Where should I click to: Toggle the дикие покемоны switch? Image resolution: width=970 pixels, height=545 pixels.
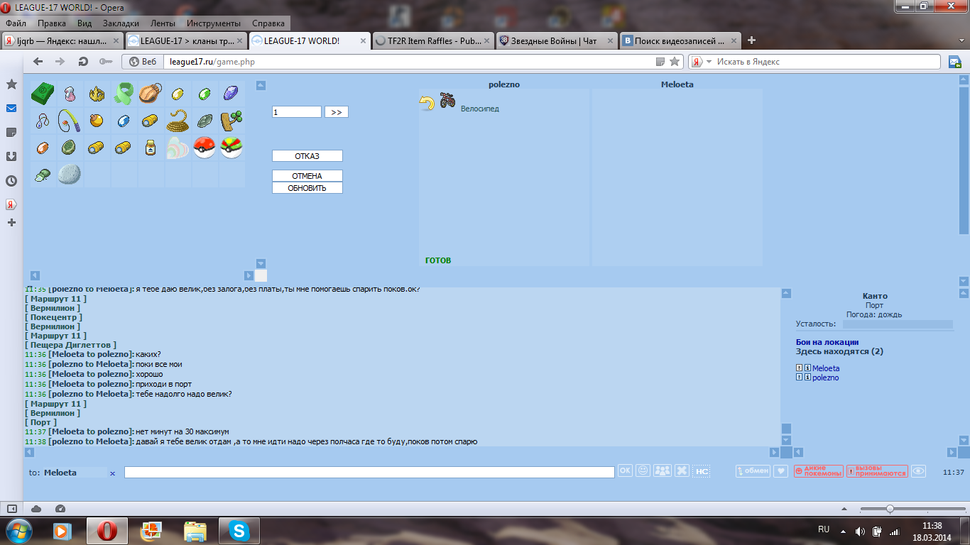pos(818,471)
